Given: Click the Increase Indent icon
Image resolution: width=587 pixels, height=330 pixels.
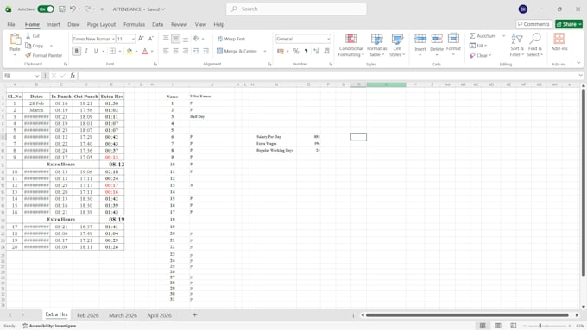Looking at the screenshot, I should (x=205, y=51).
